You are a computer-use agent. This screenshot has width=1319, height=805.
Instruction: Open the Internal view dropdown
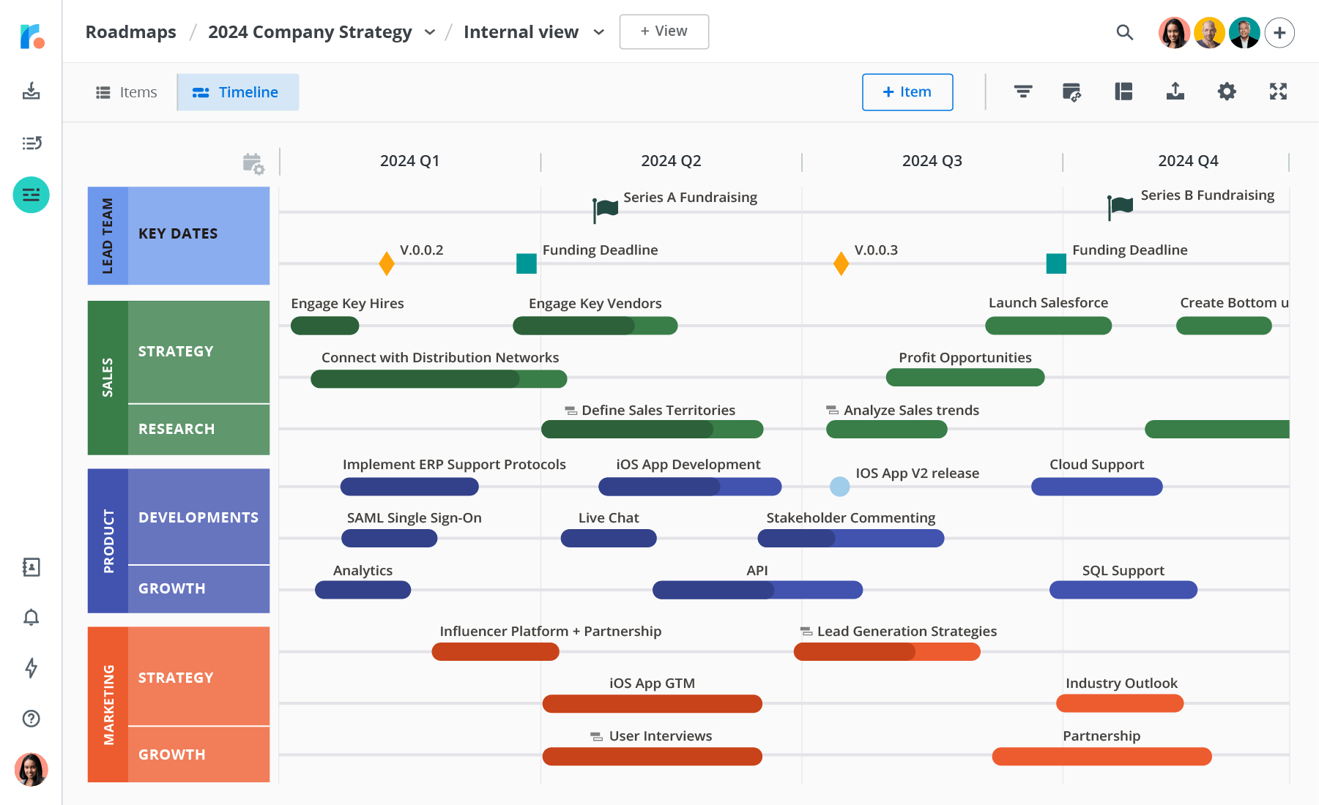tap(599, 32)
